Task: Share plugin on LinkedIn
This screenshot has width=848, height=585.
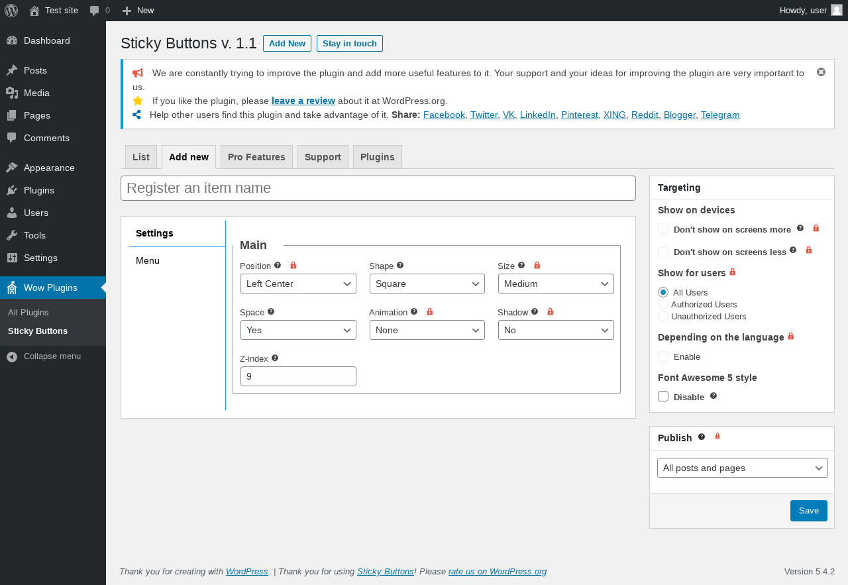Action: (537, 115)
